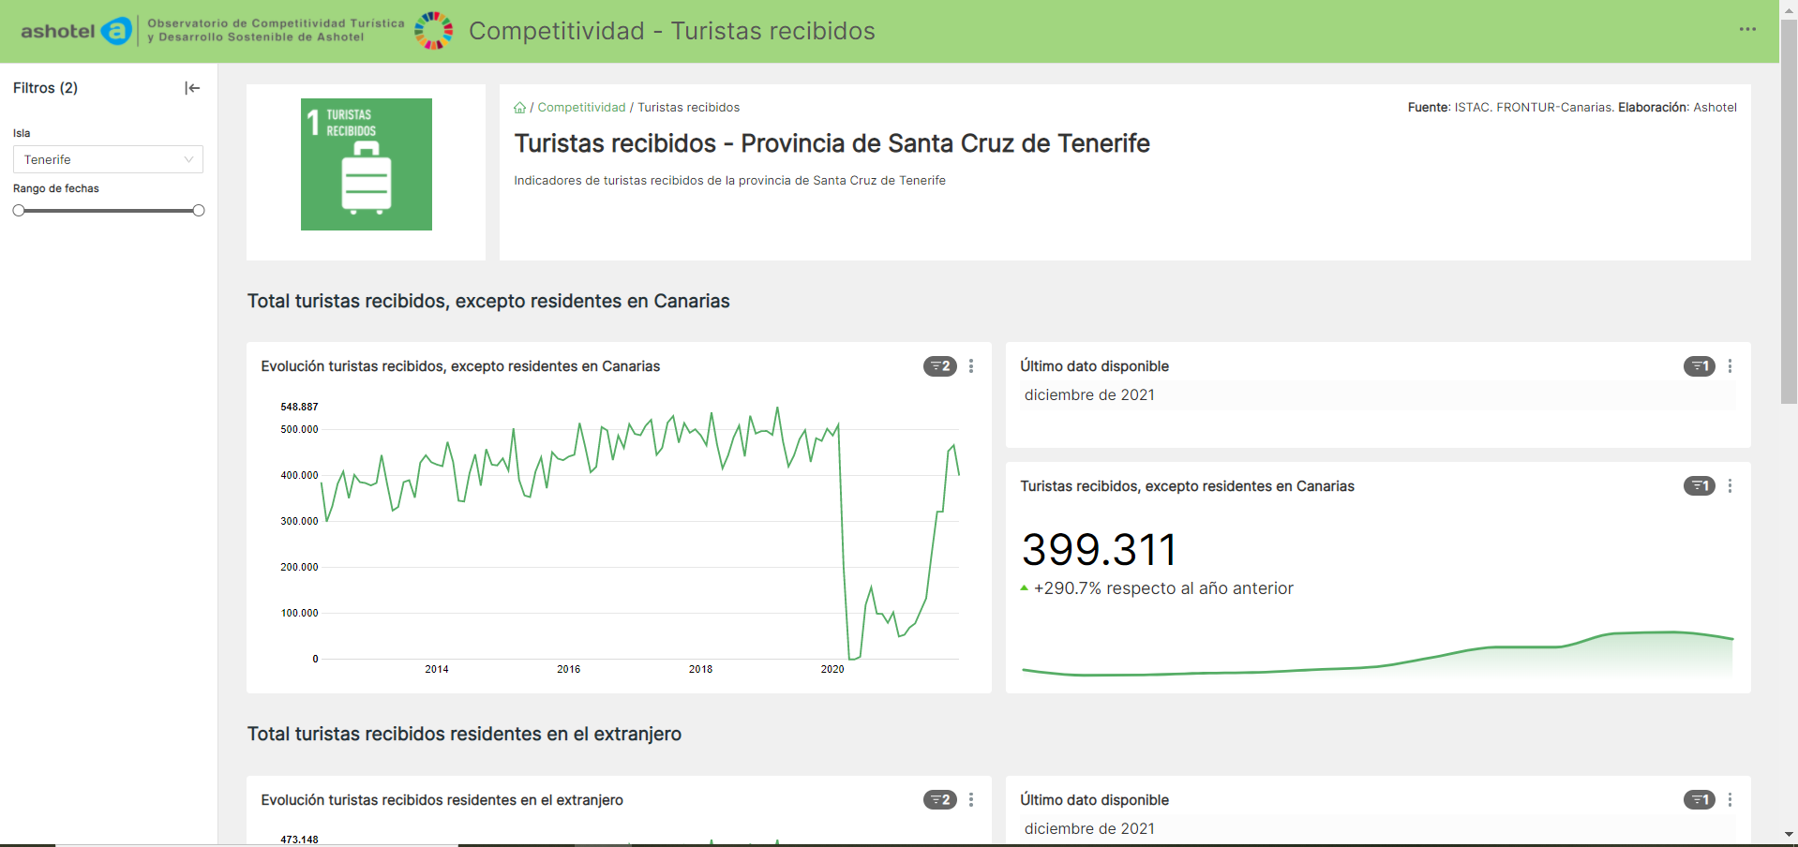
Task: Collapse the Filtros sidebar panel
Action: click(x=192, y=88)
